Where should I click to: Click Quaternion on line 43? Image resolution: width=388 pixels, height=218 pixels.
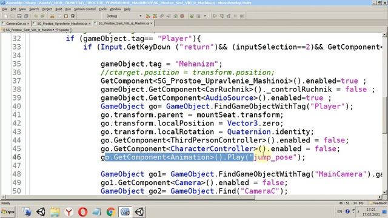coord(249,132)
